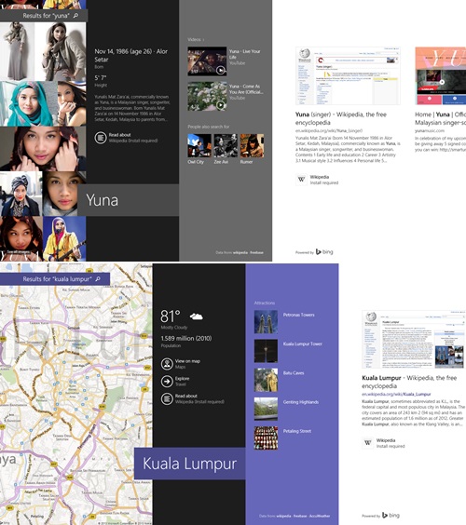Viewport: 466px width, 525px height.
Task: Click the 'See all images' label on Yuna photos
Action: [x=19, y=251]
